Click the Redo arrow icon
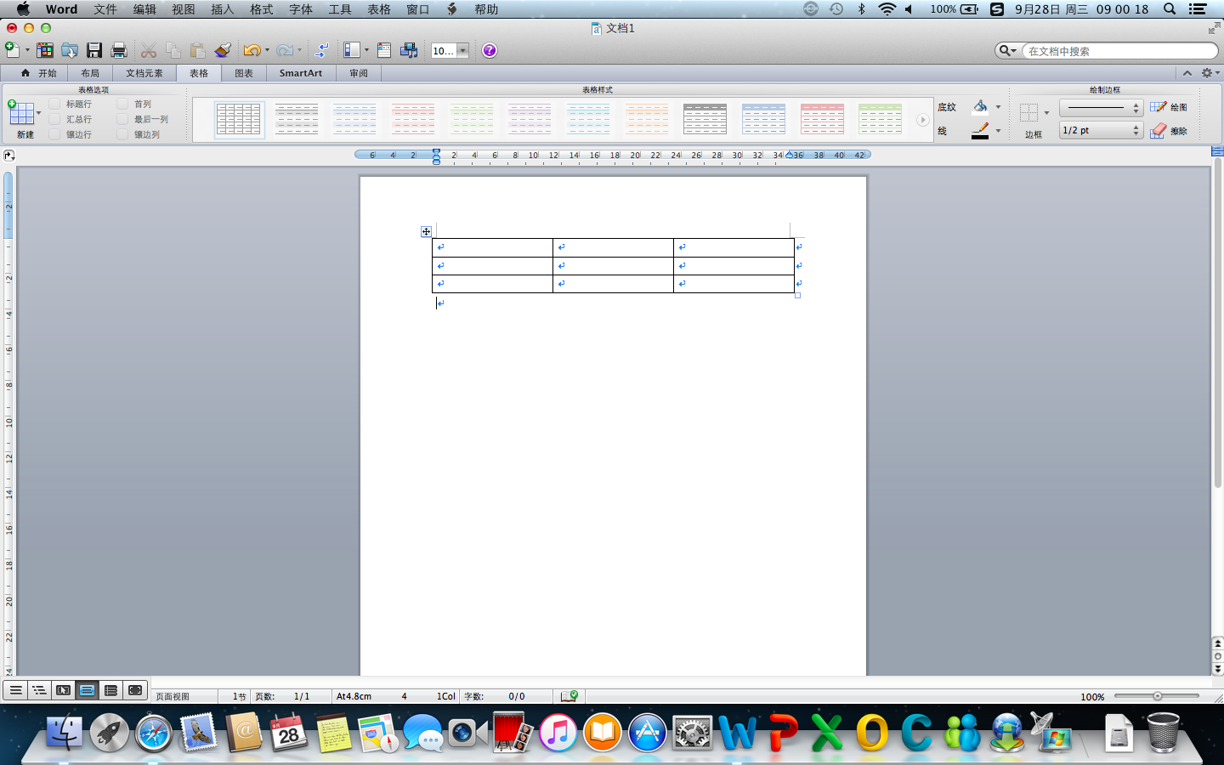This screenshot has height=765, width=1224. pyautogui.click(x=285, y=50)
